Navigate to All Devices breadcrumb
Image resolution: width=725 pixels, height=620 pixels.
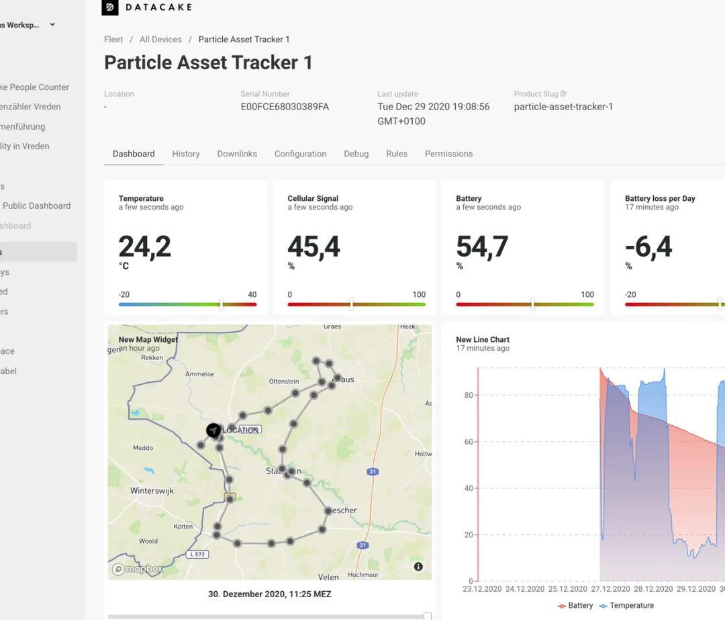pyautogui.click(x=160, y=40)
